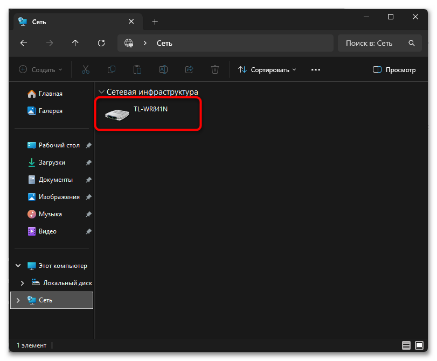437x361 pixels.
Task: Collapse the Этот компьютер tree node
Action: 18,266
